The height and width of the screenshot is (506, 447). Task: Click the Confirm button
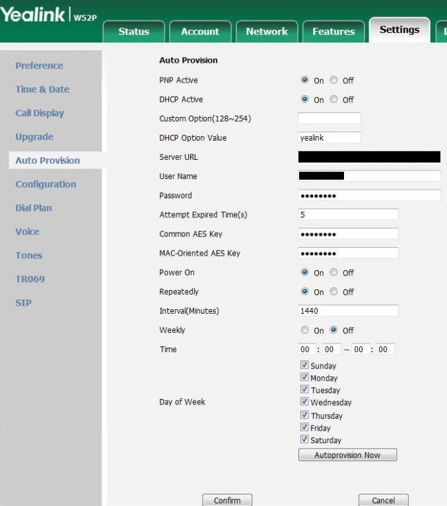click(227, 500)
